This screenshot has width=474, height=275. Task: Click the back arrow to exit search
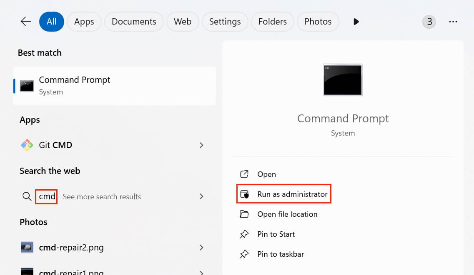pos(25,21)
